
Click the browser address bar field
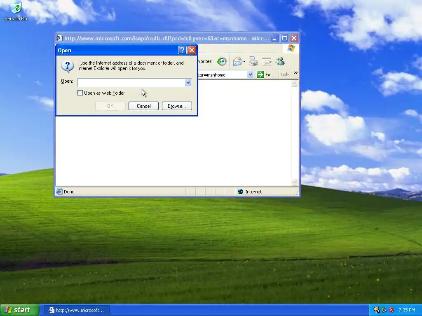[x=222, y=75]
